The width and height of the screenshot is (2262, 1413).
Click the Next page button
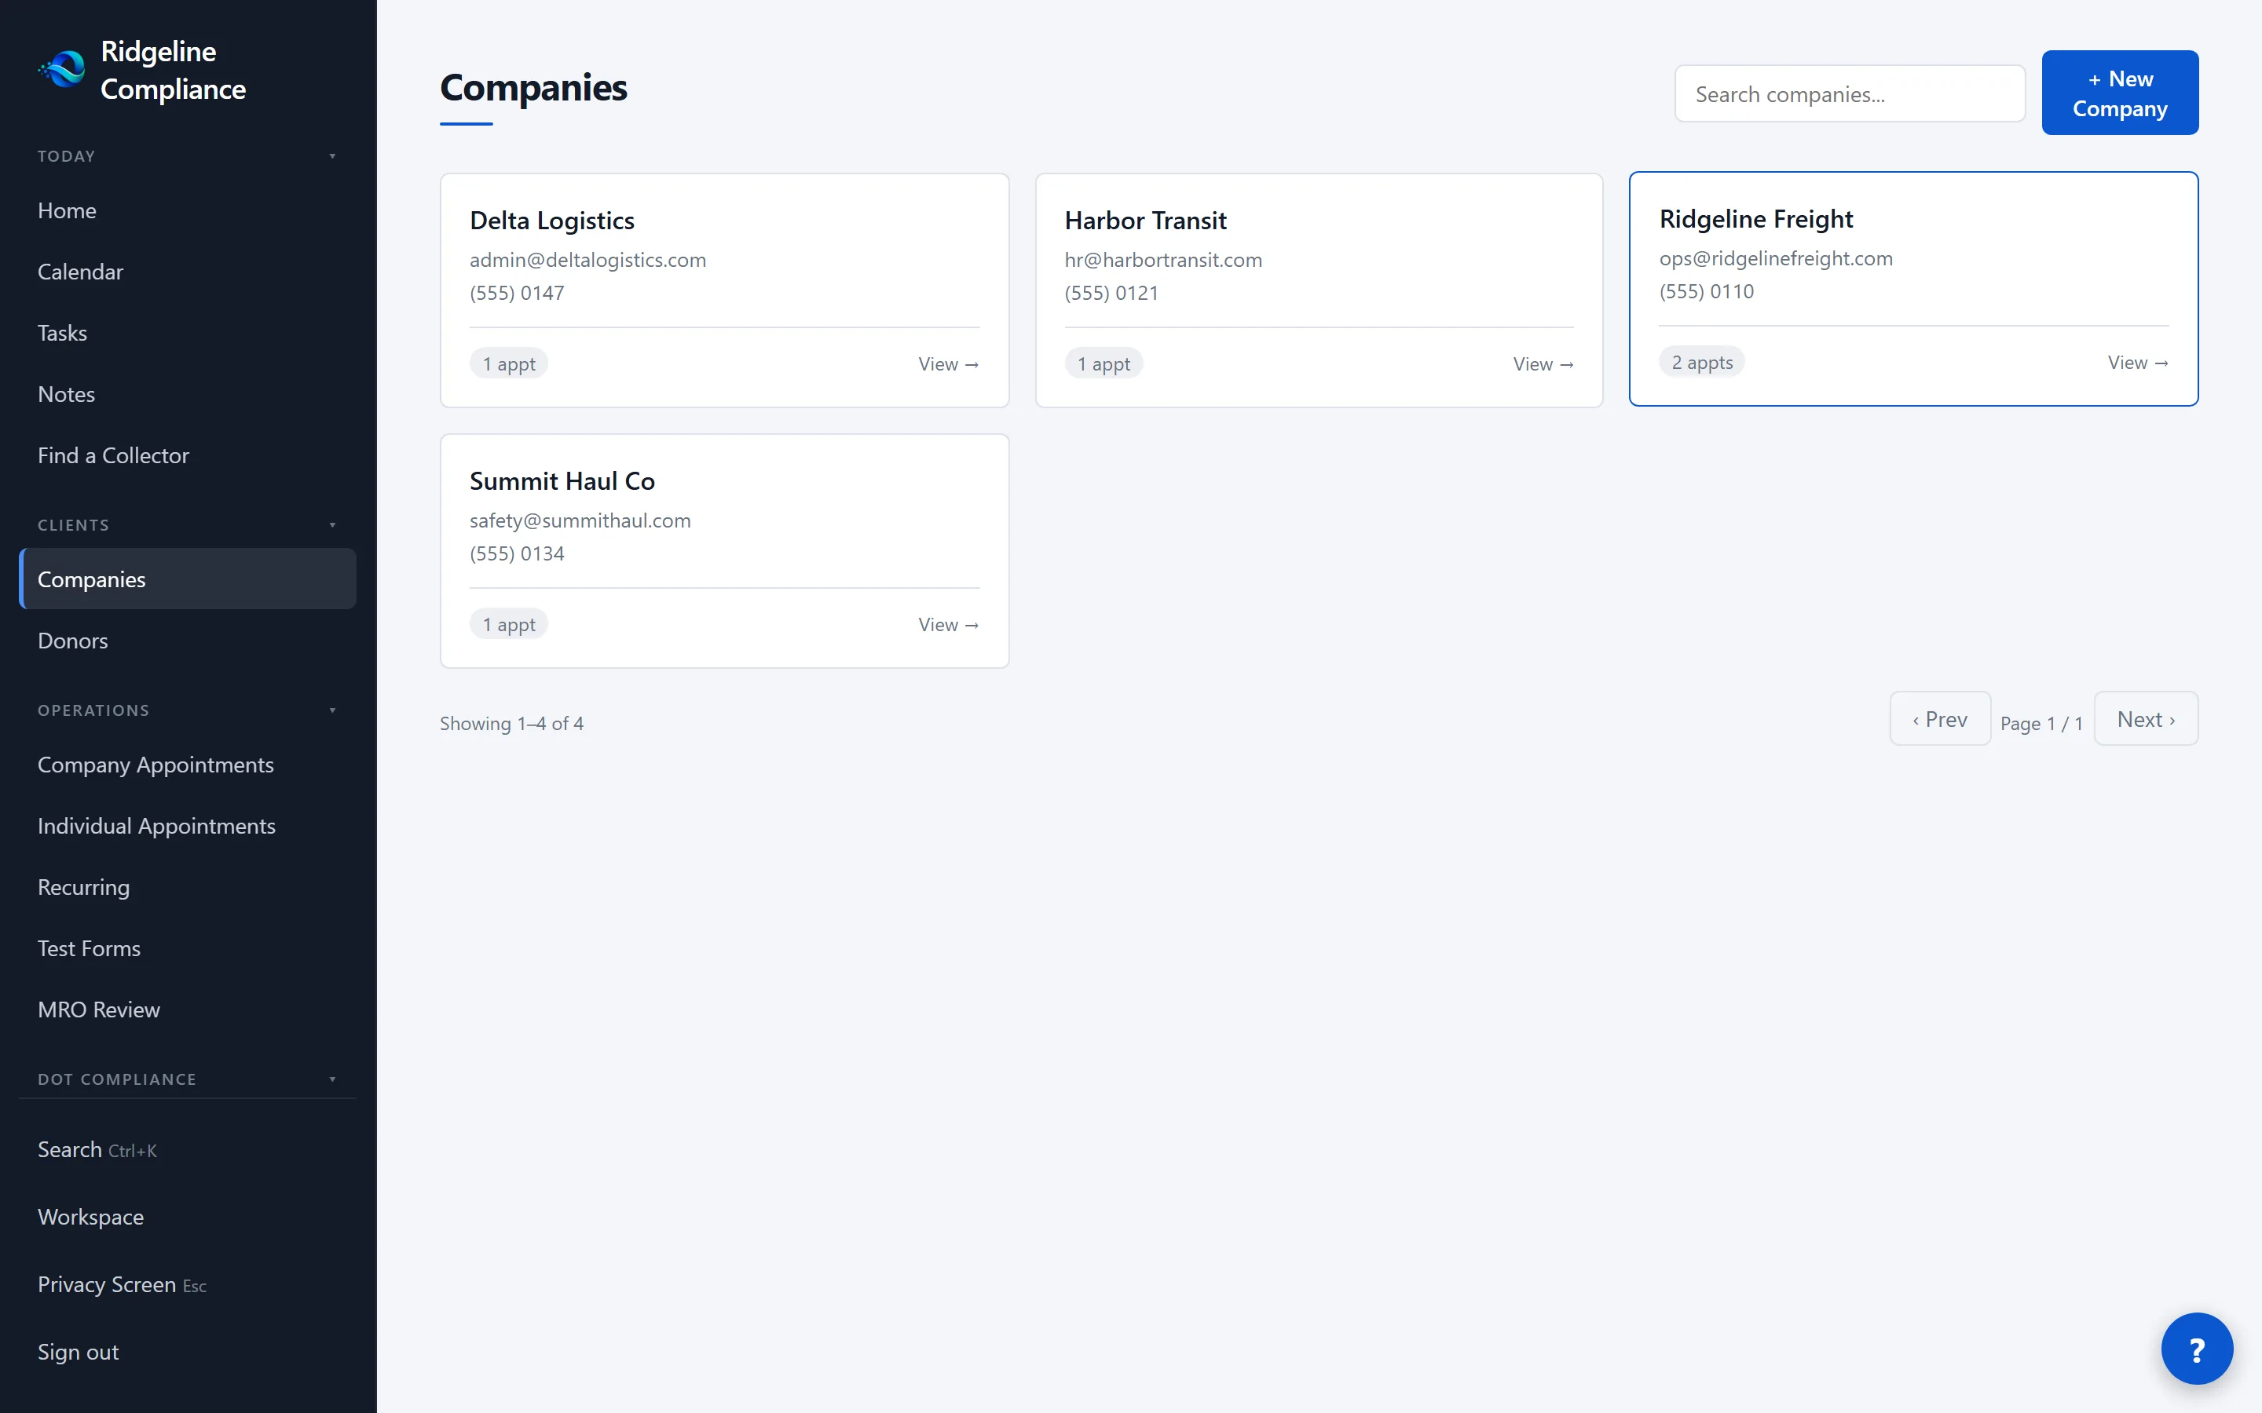click(x=2146, y=718)
